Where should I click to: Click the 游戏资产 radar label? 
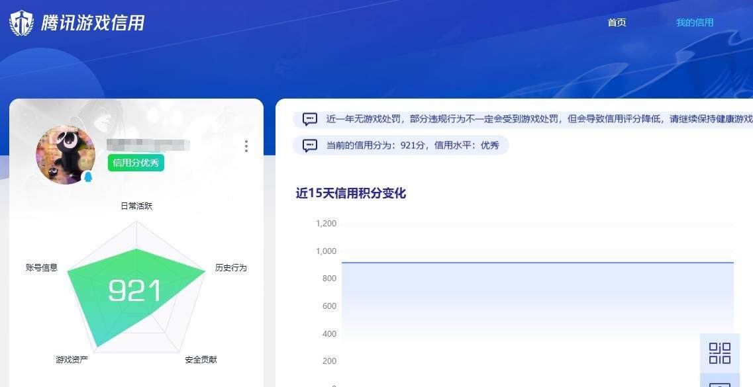[72, 359]
